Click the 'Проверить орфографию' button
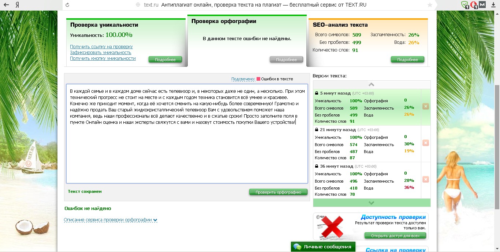This screenshot has height=252, width=500. [x=278, y=192]
